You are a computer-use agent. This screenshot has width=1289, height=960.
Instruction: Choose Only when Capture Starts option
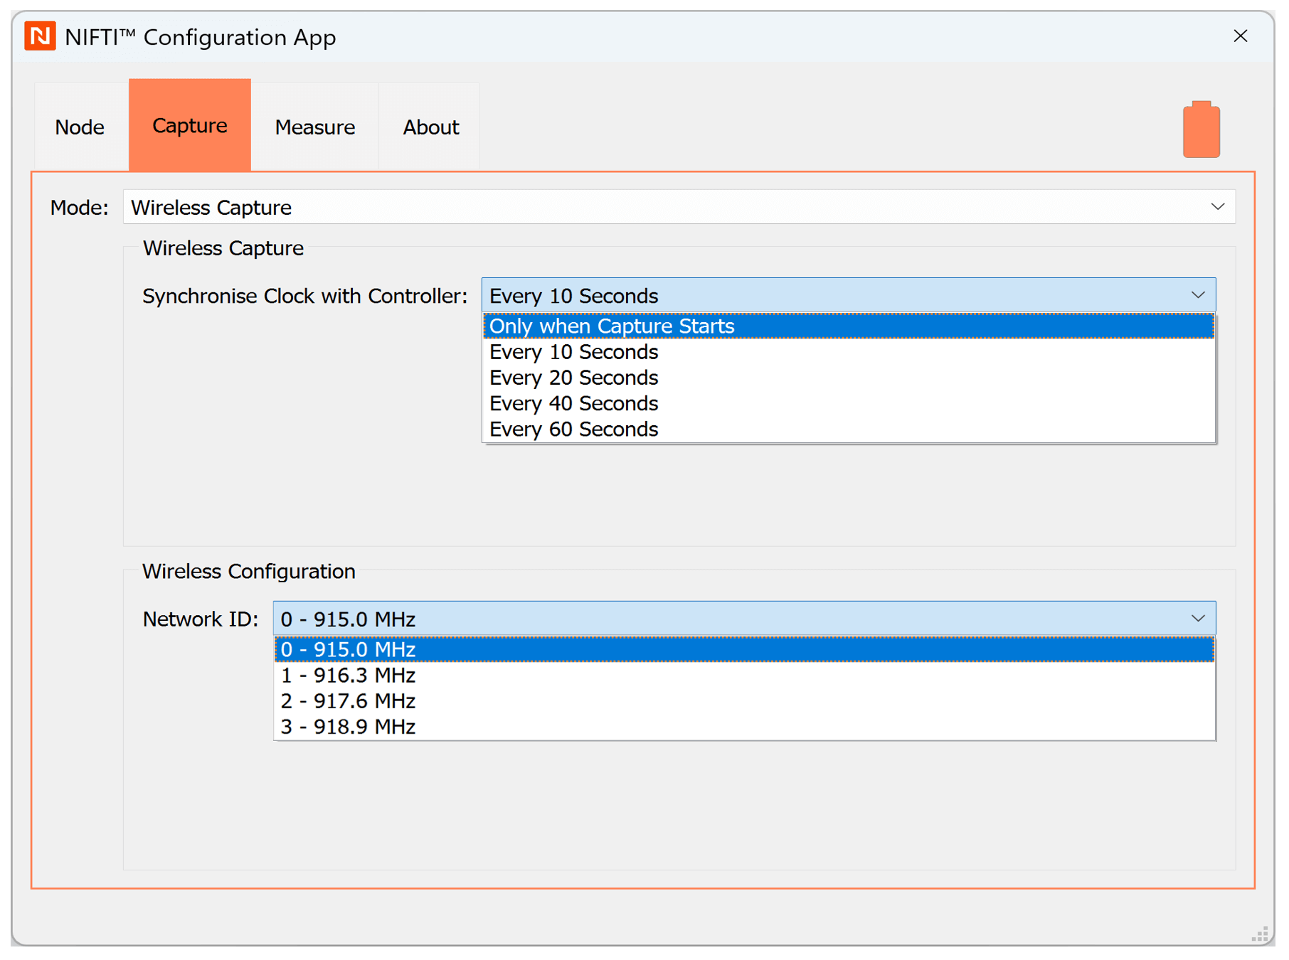pyautogui.click(x=849, y=326)
